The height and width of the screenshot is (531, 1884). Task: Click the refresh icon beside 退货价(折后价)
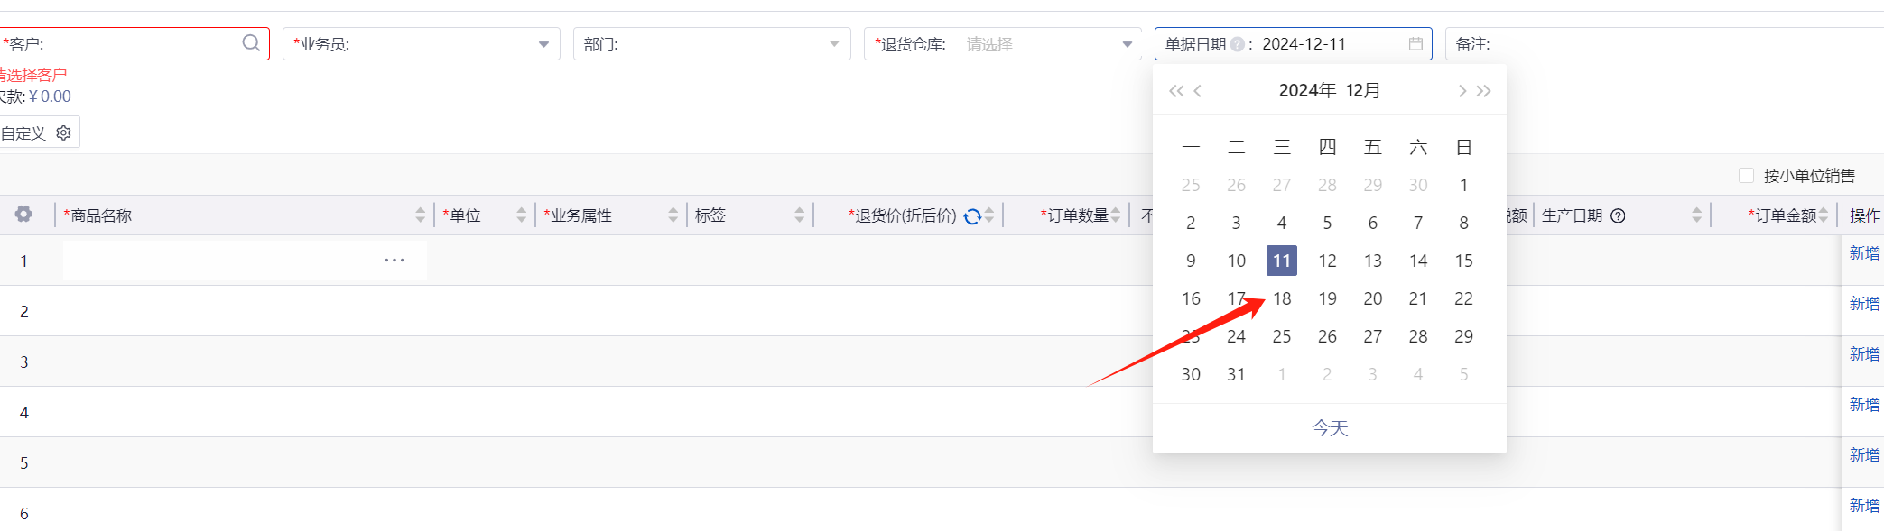point(972,215)
